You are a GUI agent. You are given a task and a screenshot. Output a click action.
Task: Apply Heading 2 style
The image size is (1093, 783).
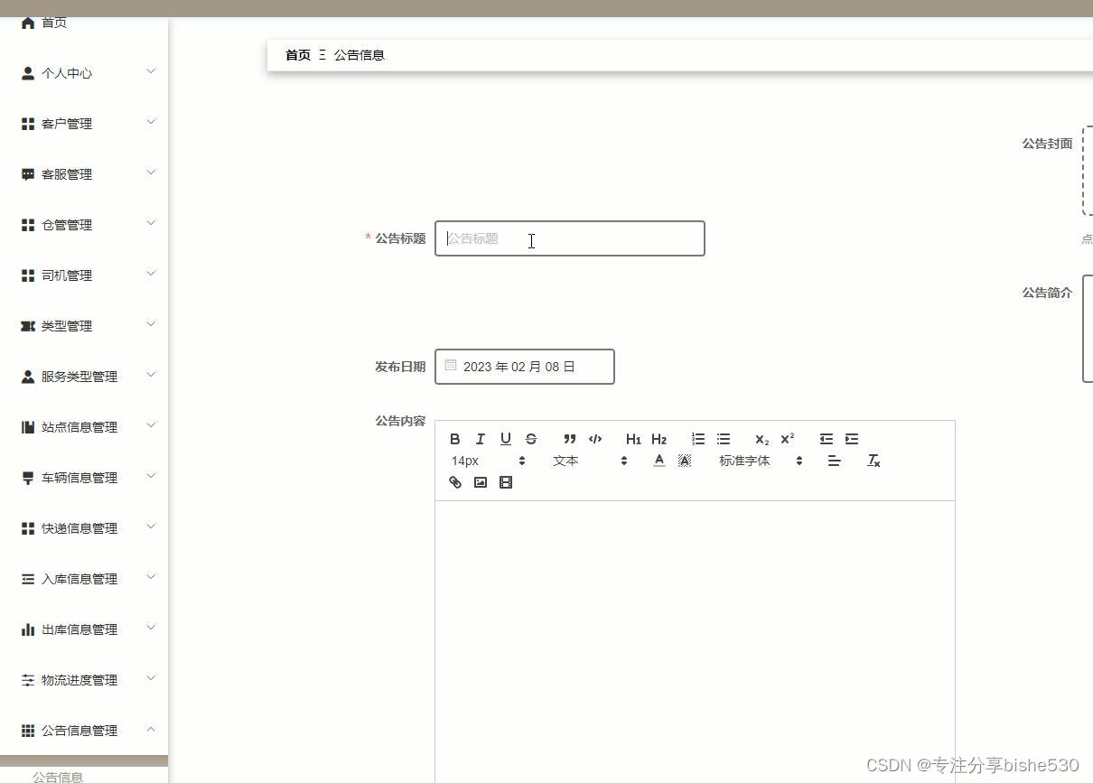click(x=659, y=439)
